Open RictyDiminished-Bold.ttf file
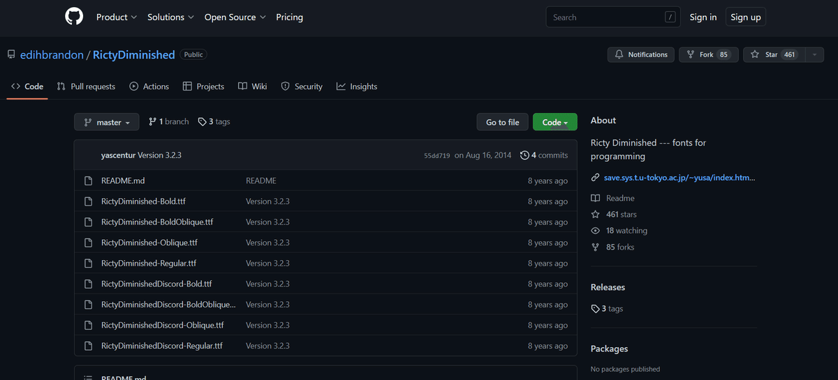The height and width of the screenshot is (380, 838). (x=143, y=202)
